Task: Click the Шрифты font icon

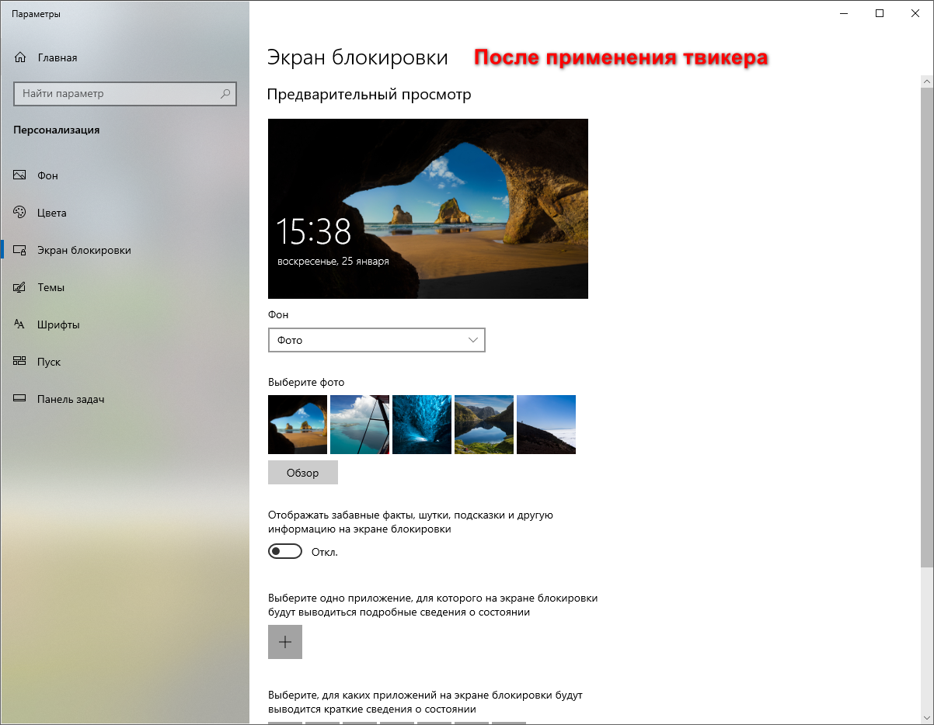Action: coord(20,324)
